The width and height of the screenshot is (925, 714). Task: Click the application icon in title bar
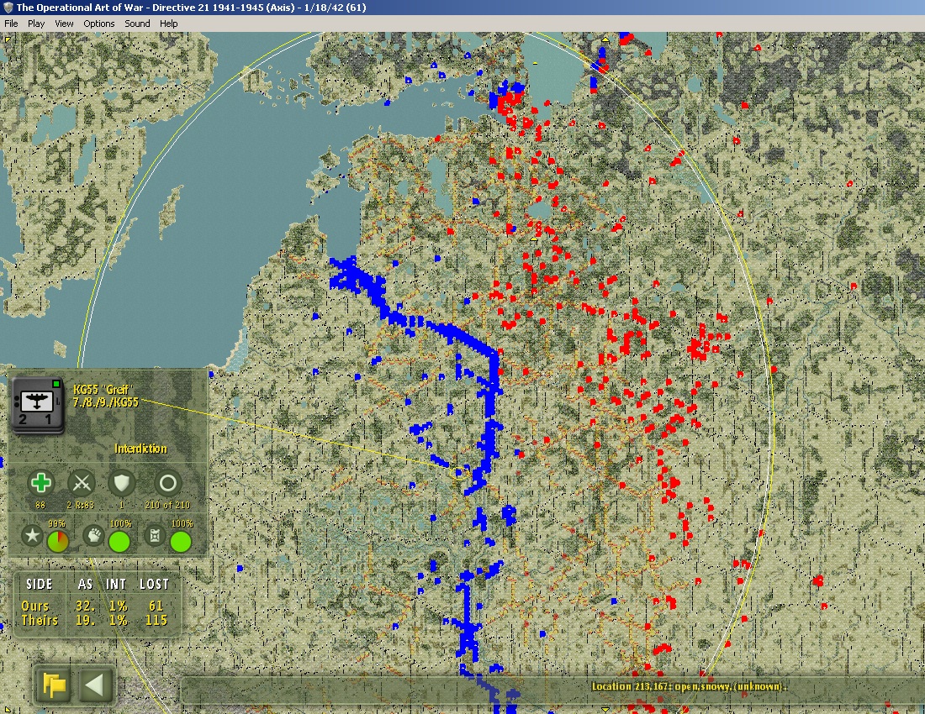click(x=8, y=8)
